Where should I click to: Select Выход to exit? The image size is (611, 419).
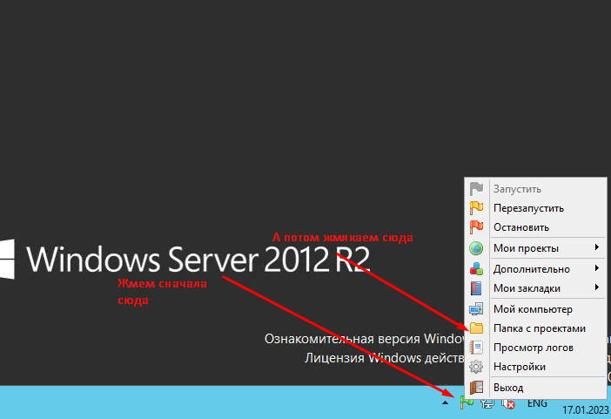pyautogui.click(x=535, y=388)
